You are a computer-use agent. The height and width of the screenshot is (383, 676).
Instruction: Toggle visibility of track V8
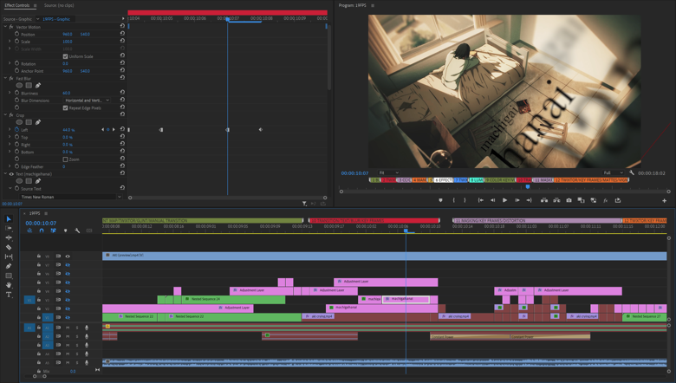pyautogui.click(x=68, y=256)
